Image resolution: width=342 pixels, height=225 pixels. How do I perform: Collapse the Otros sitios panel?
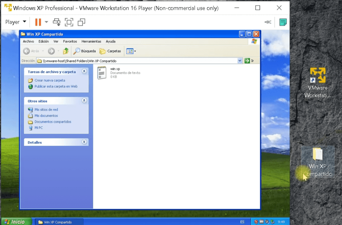point(84,101)
